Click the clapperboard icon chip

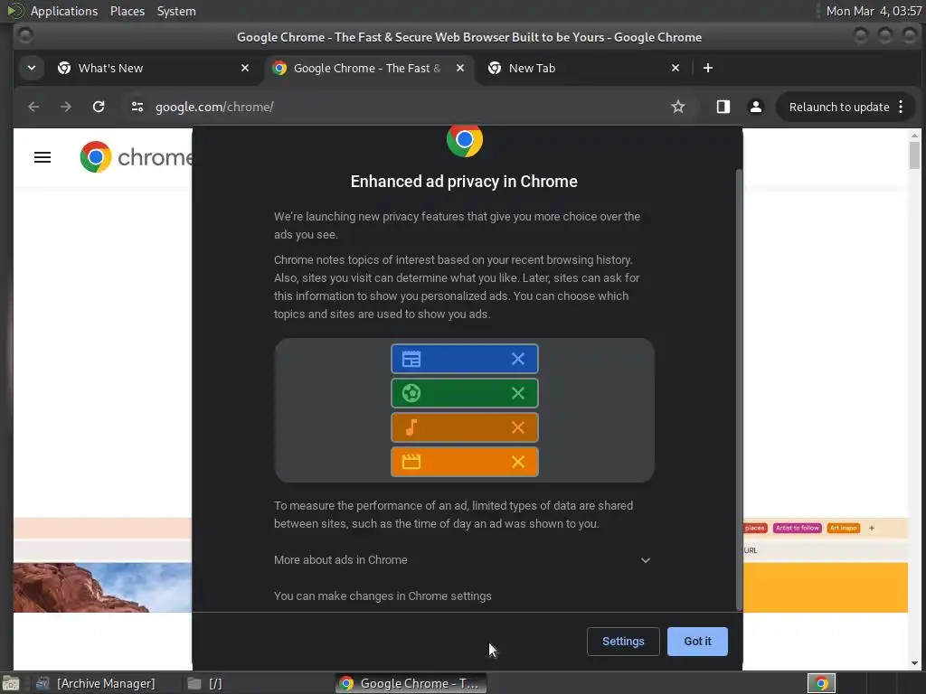(411, 462)
